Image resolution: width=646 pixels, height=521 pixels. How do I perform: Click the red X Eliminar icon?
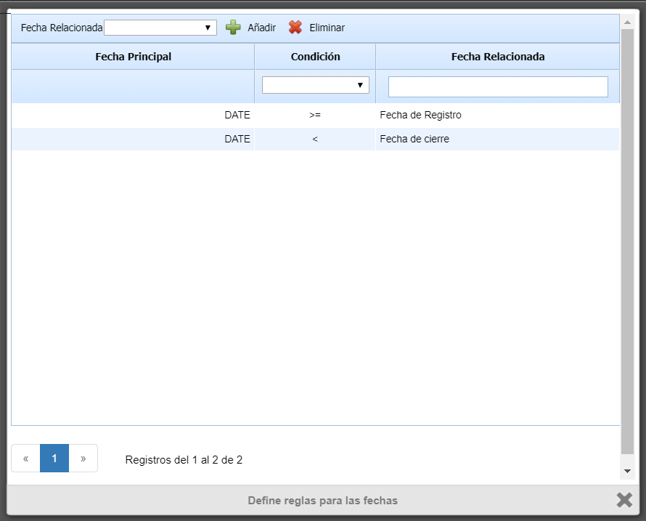(x=295, y=28)
